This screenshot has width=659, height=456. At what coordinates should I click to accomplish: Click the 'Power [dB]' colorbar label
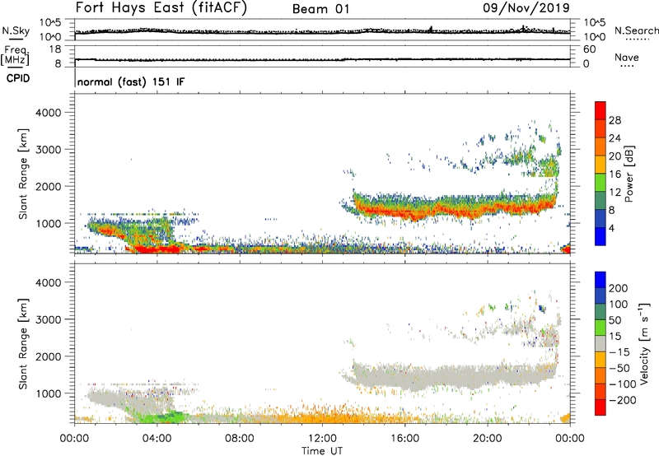point(629,174)
